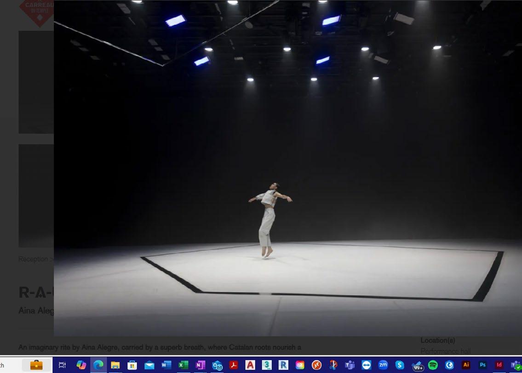Launch Copilot from the taskbar
The width and height of the screenshot is (522, 373).
(81, 365)
